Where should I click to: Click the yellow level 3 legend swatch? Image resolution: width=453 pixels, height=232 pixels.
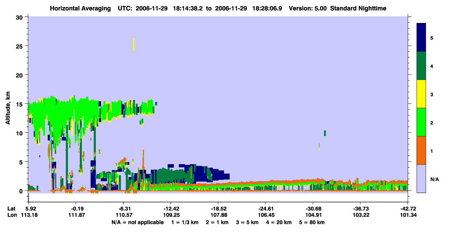[421, 94]
